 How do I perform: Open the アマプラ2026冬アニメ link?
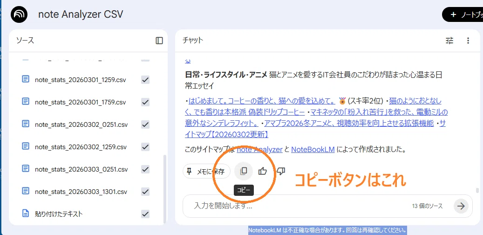click(349, 123)
